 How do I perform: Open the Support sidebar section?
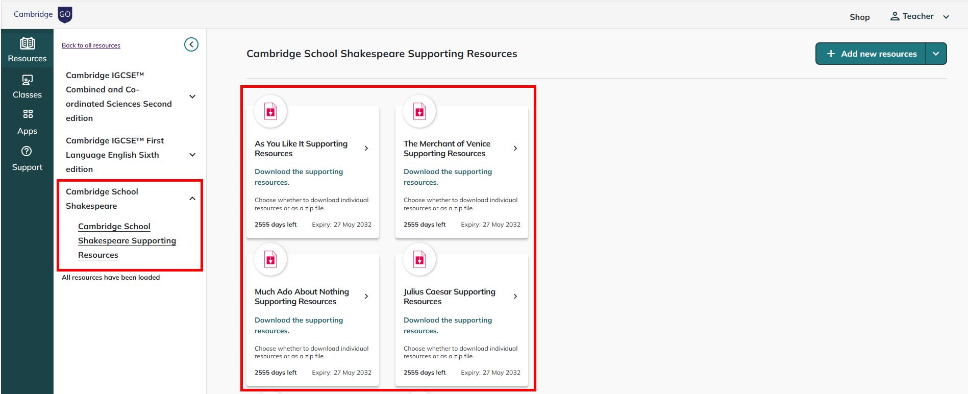click(27, 159)
